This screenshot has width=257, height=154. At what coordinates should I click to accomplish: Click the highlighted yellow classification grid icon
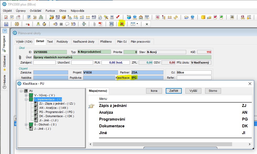pos(122,24)
